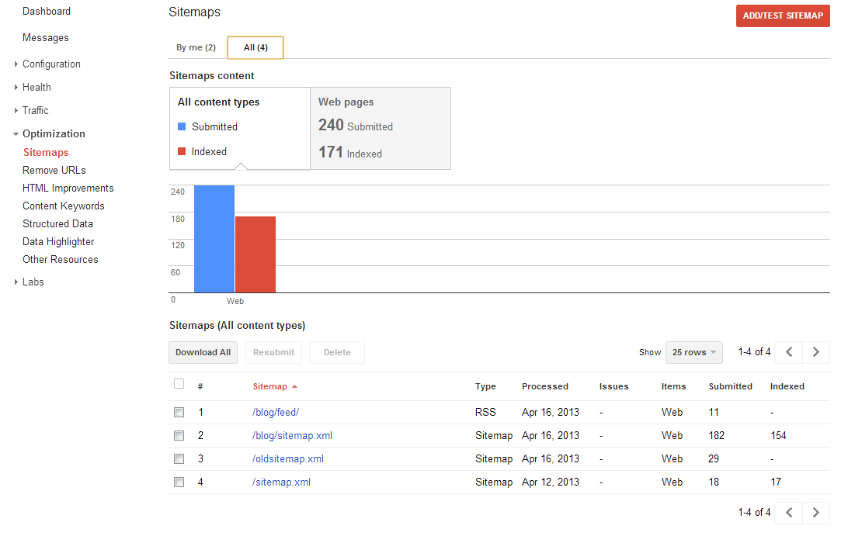Open Data Highlighter page
This screenshot has width=848, height=536.
58,241
